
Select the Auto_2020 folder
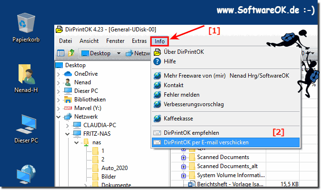tap(114, 168)
